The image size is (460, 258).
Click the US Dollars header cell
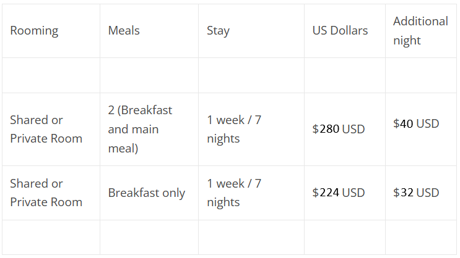[x=345, y=31]
